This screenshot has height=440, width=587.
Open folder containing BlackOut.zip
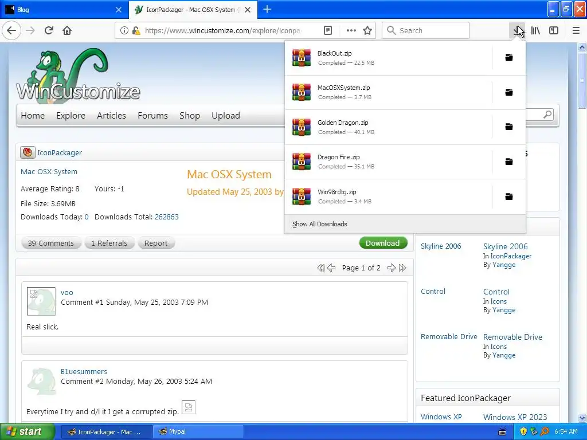pyautogui.click(x=509, y=58)
